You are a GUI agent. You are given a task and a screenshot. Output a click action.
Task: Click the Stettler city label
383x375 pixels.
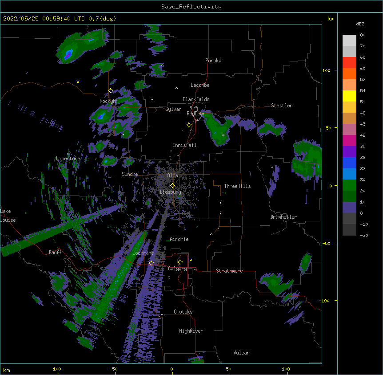point(282,106)
